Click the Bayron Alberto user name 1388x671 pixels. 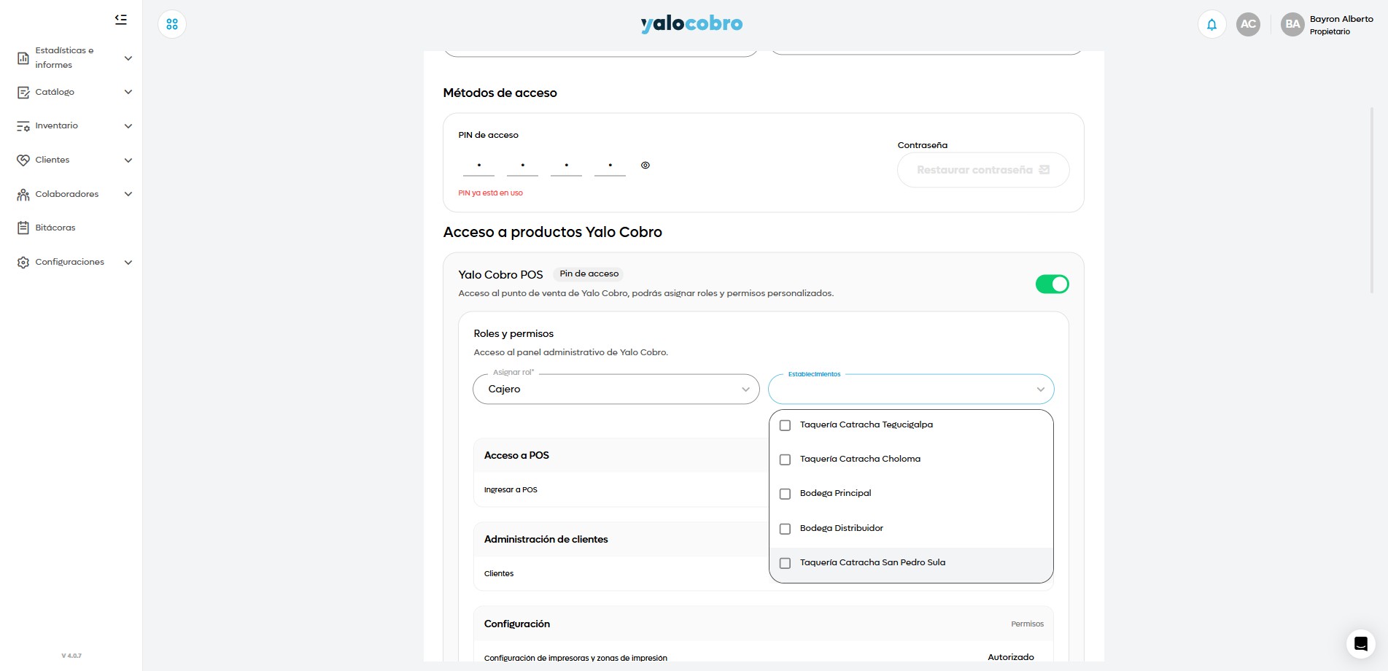click(1341, 19)
